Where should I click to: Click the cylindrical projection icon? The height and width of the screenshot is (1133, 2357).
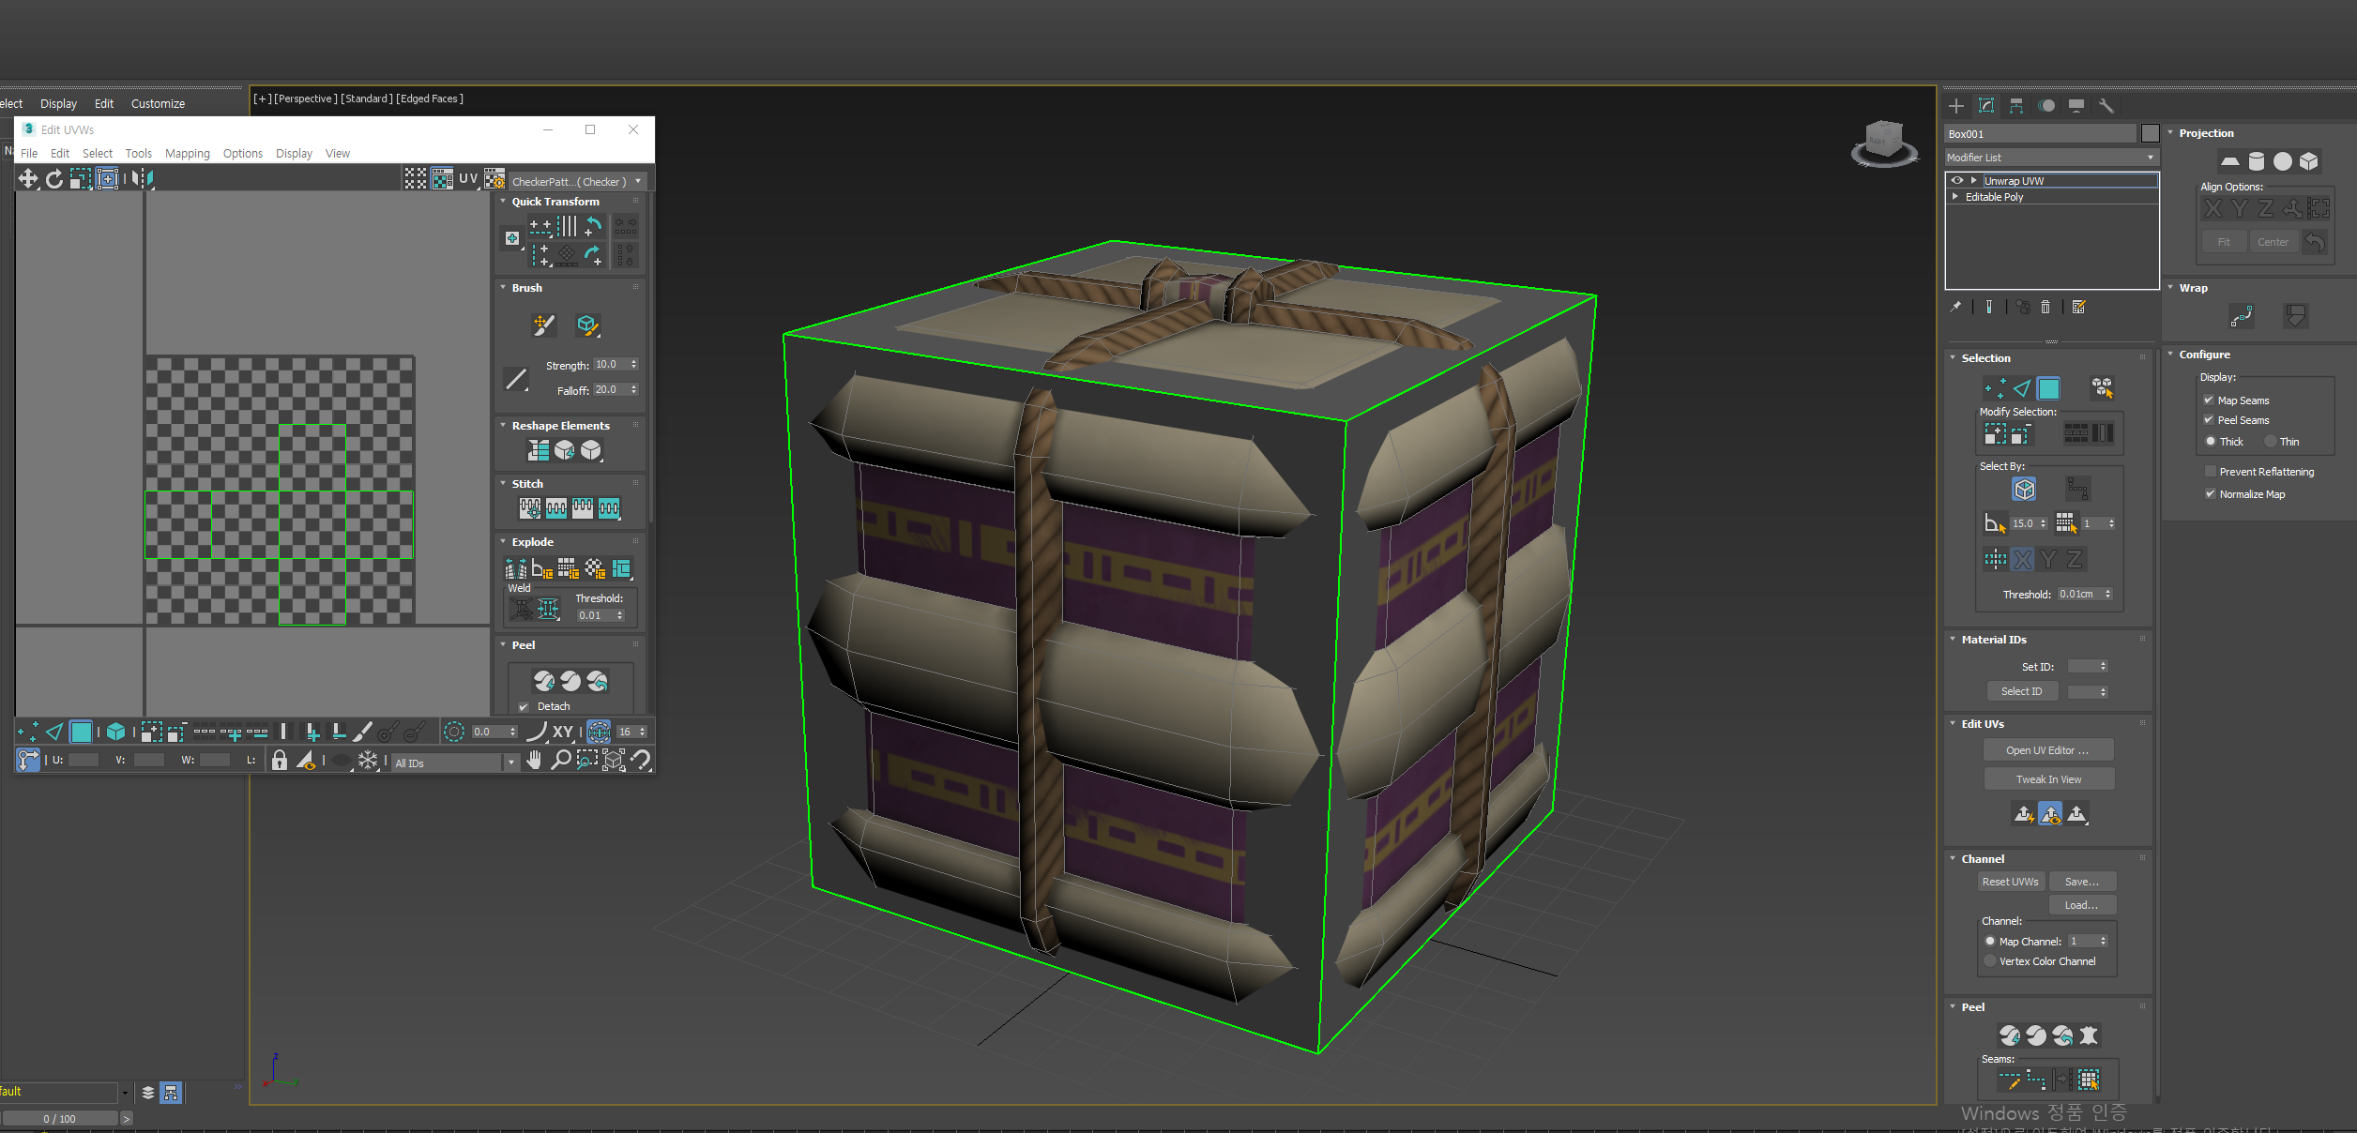(2257, 161)
